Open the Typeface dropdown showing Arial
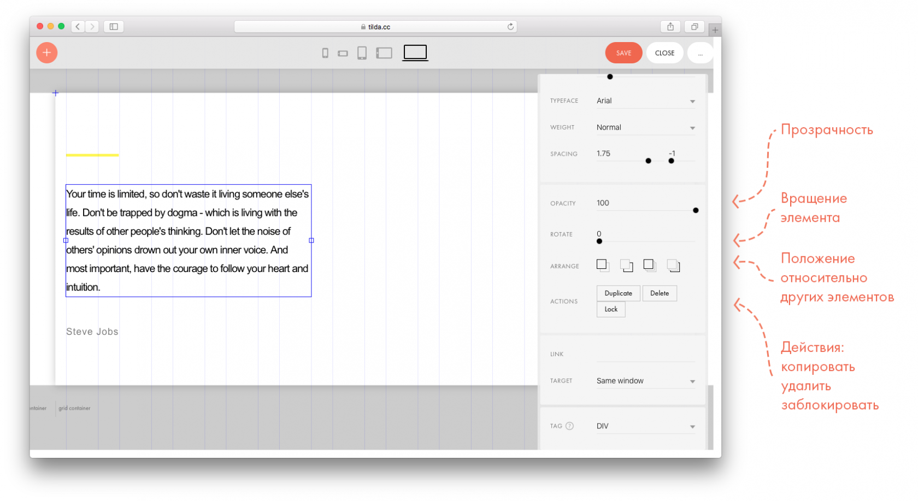This screenshot has height=501, width=918. point(645,101)
